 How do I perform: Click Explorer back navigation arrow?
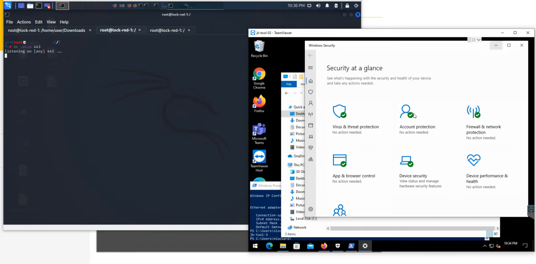click(x=287, y=93)
